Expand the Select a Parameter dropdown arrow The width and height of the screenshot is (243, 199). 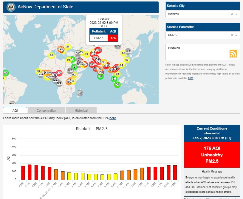coord(236,35)
